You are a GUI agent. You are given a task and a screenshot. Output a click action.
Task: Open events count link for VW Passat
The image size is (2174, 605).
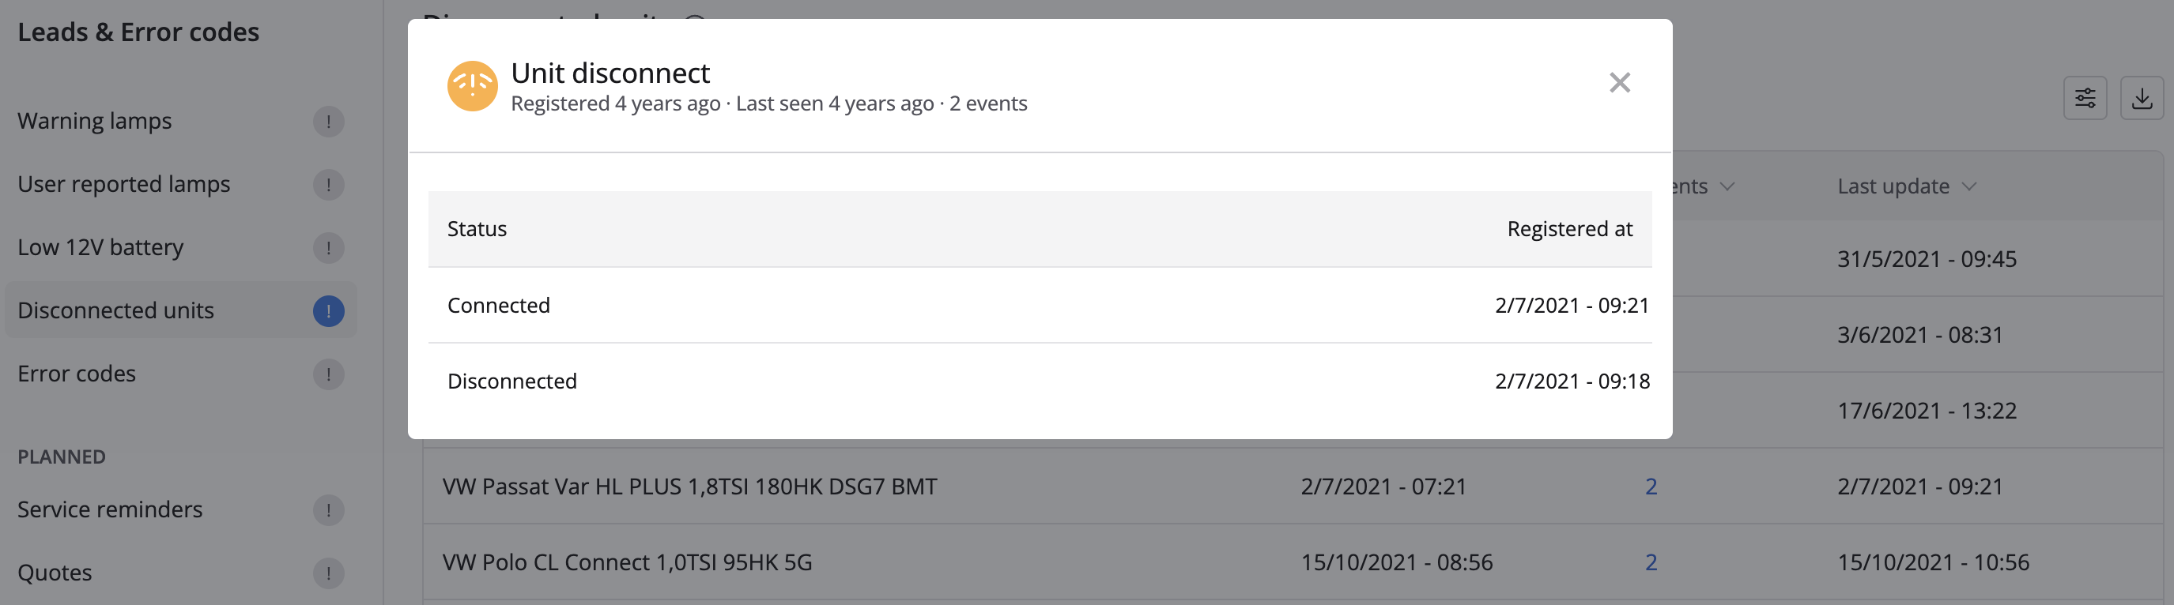pyautogui.click(x=1651, y=487)
